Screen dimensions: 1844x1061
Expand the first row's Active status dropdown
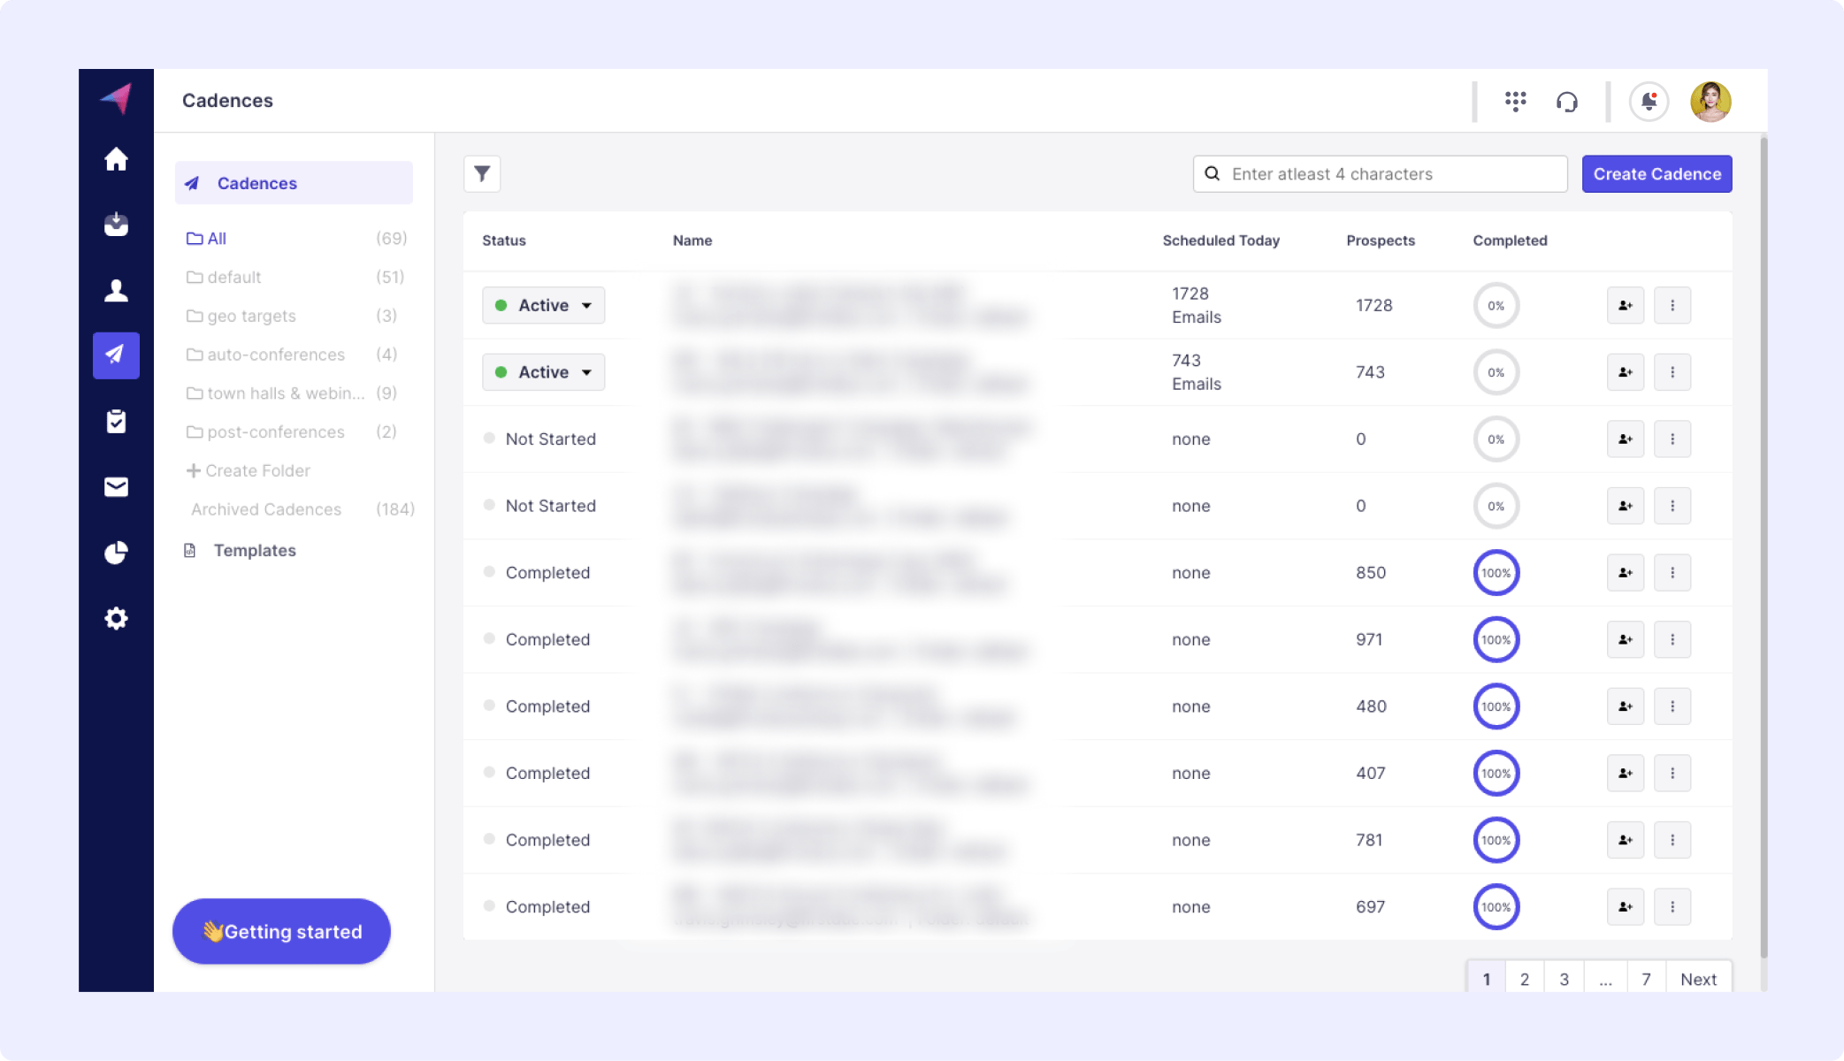coord(543,305)
